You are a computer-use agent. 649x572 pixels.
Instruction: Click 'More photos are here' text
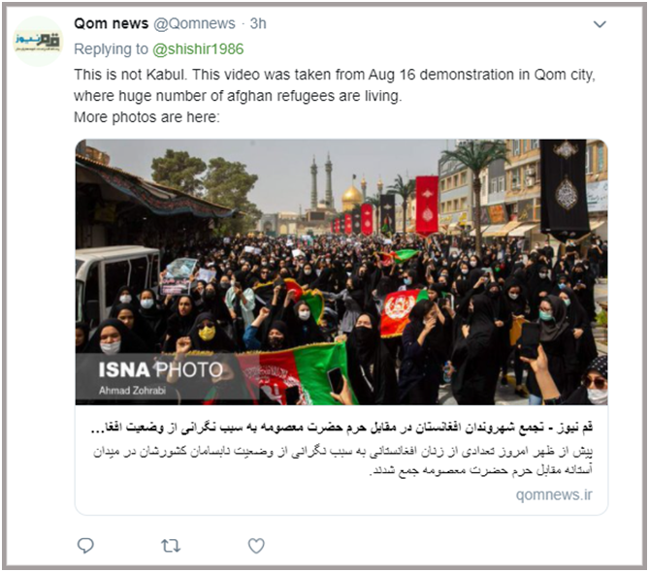click(x=146, y=117)
